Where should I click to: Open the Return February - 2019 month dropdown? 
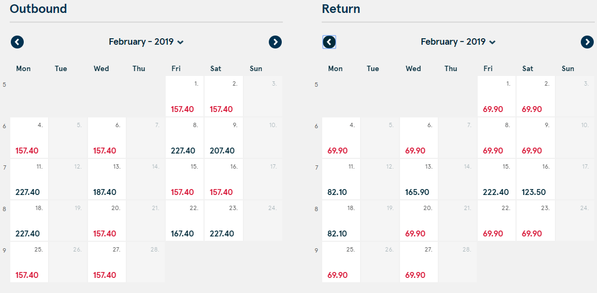458,42
